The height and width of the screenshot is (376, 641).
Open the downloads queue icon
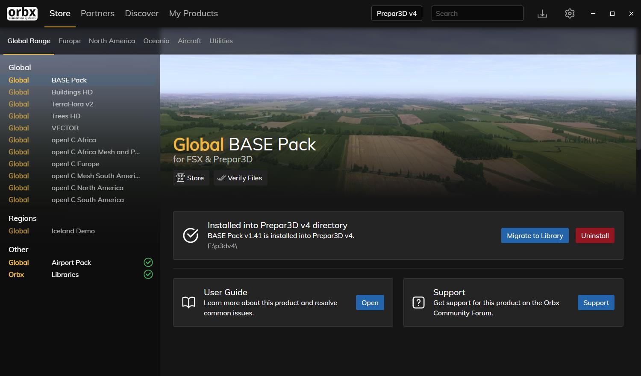click(x=542, y=14)
